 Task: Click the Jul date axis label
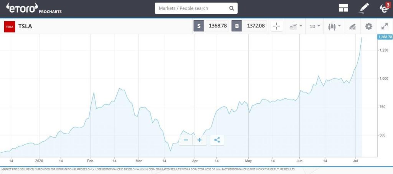coord(355,161)
